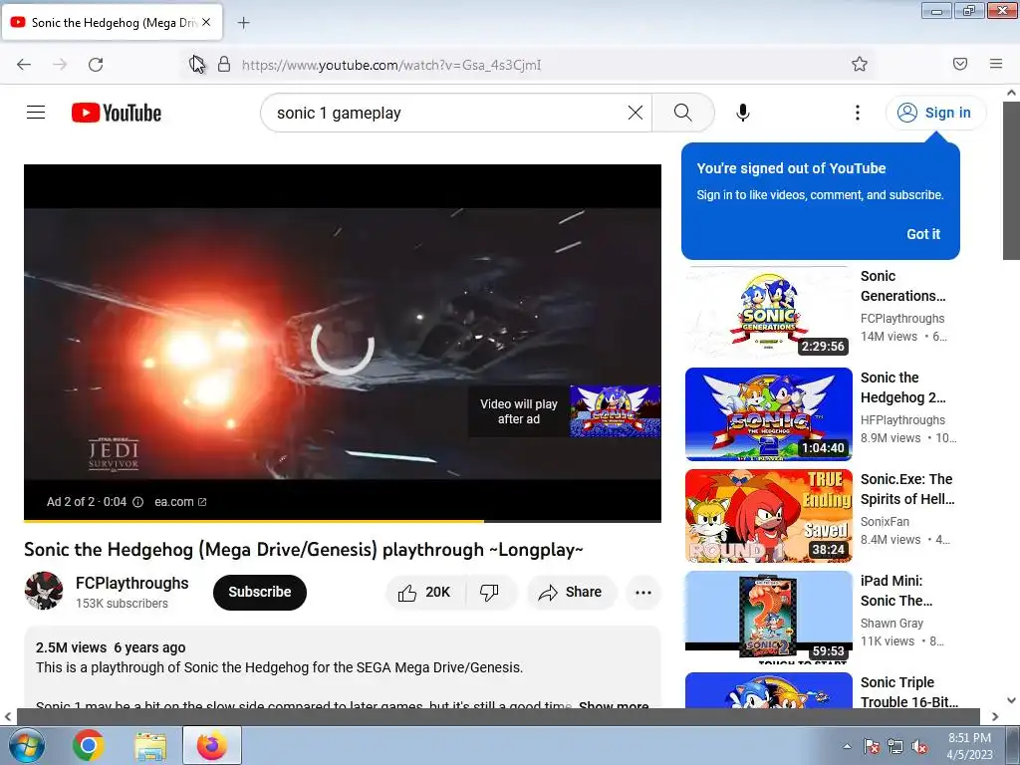Launch Chrome from the taskbar
1020x765 pixels.
click(89, 745)
